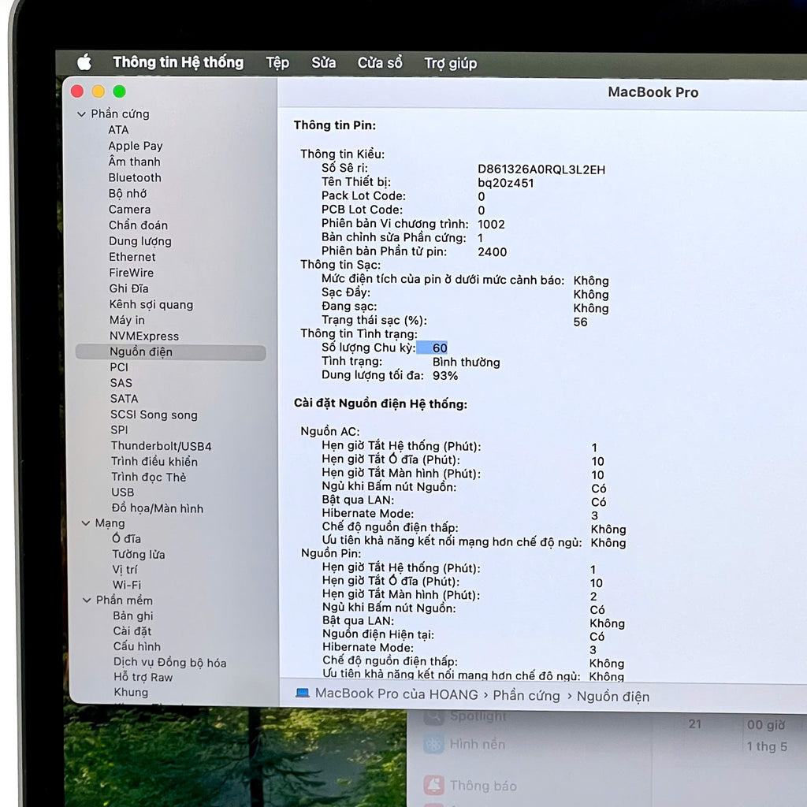Click the Thông báo notifications bell icon
807x807 pixels.
click(433, 785)
